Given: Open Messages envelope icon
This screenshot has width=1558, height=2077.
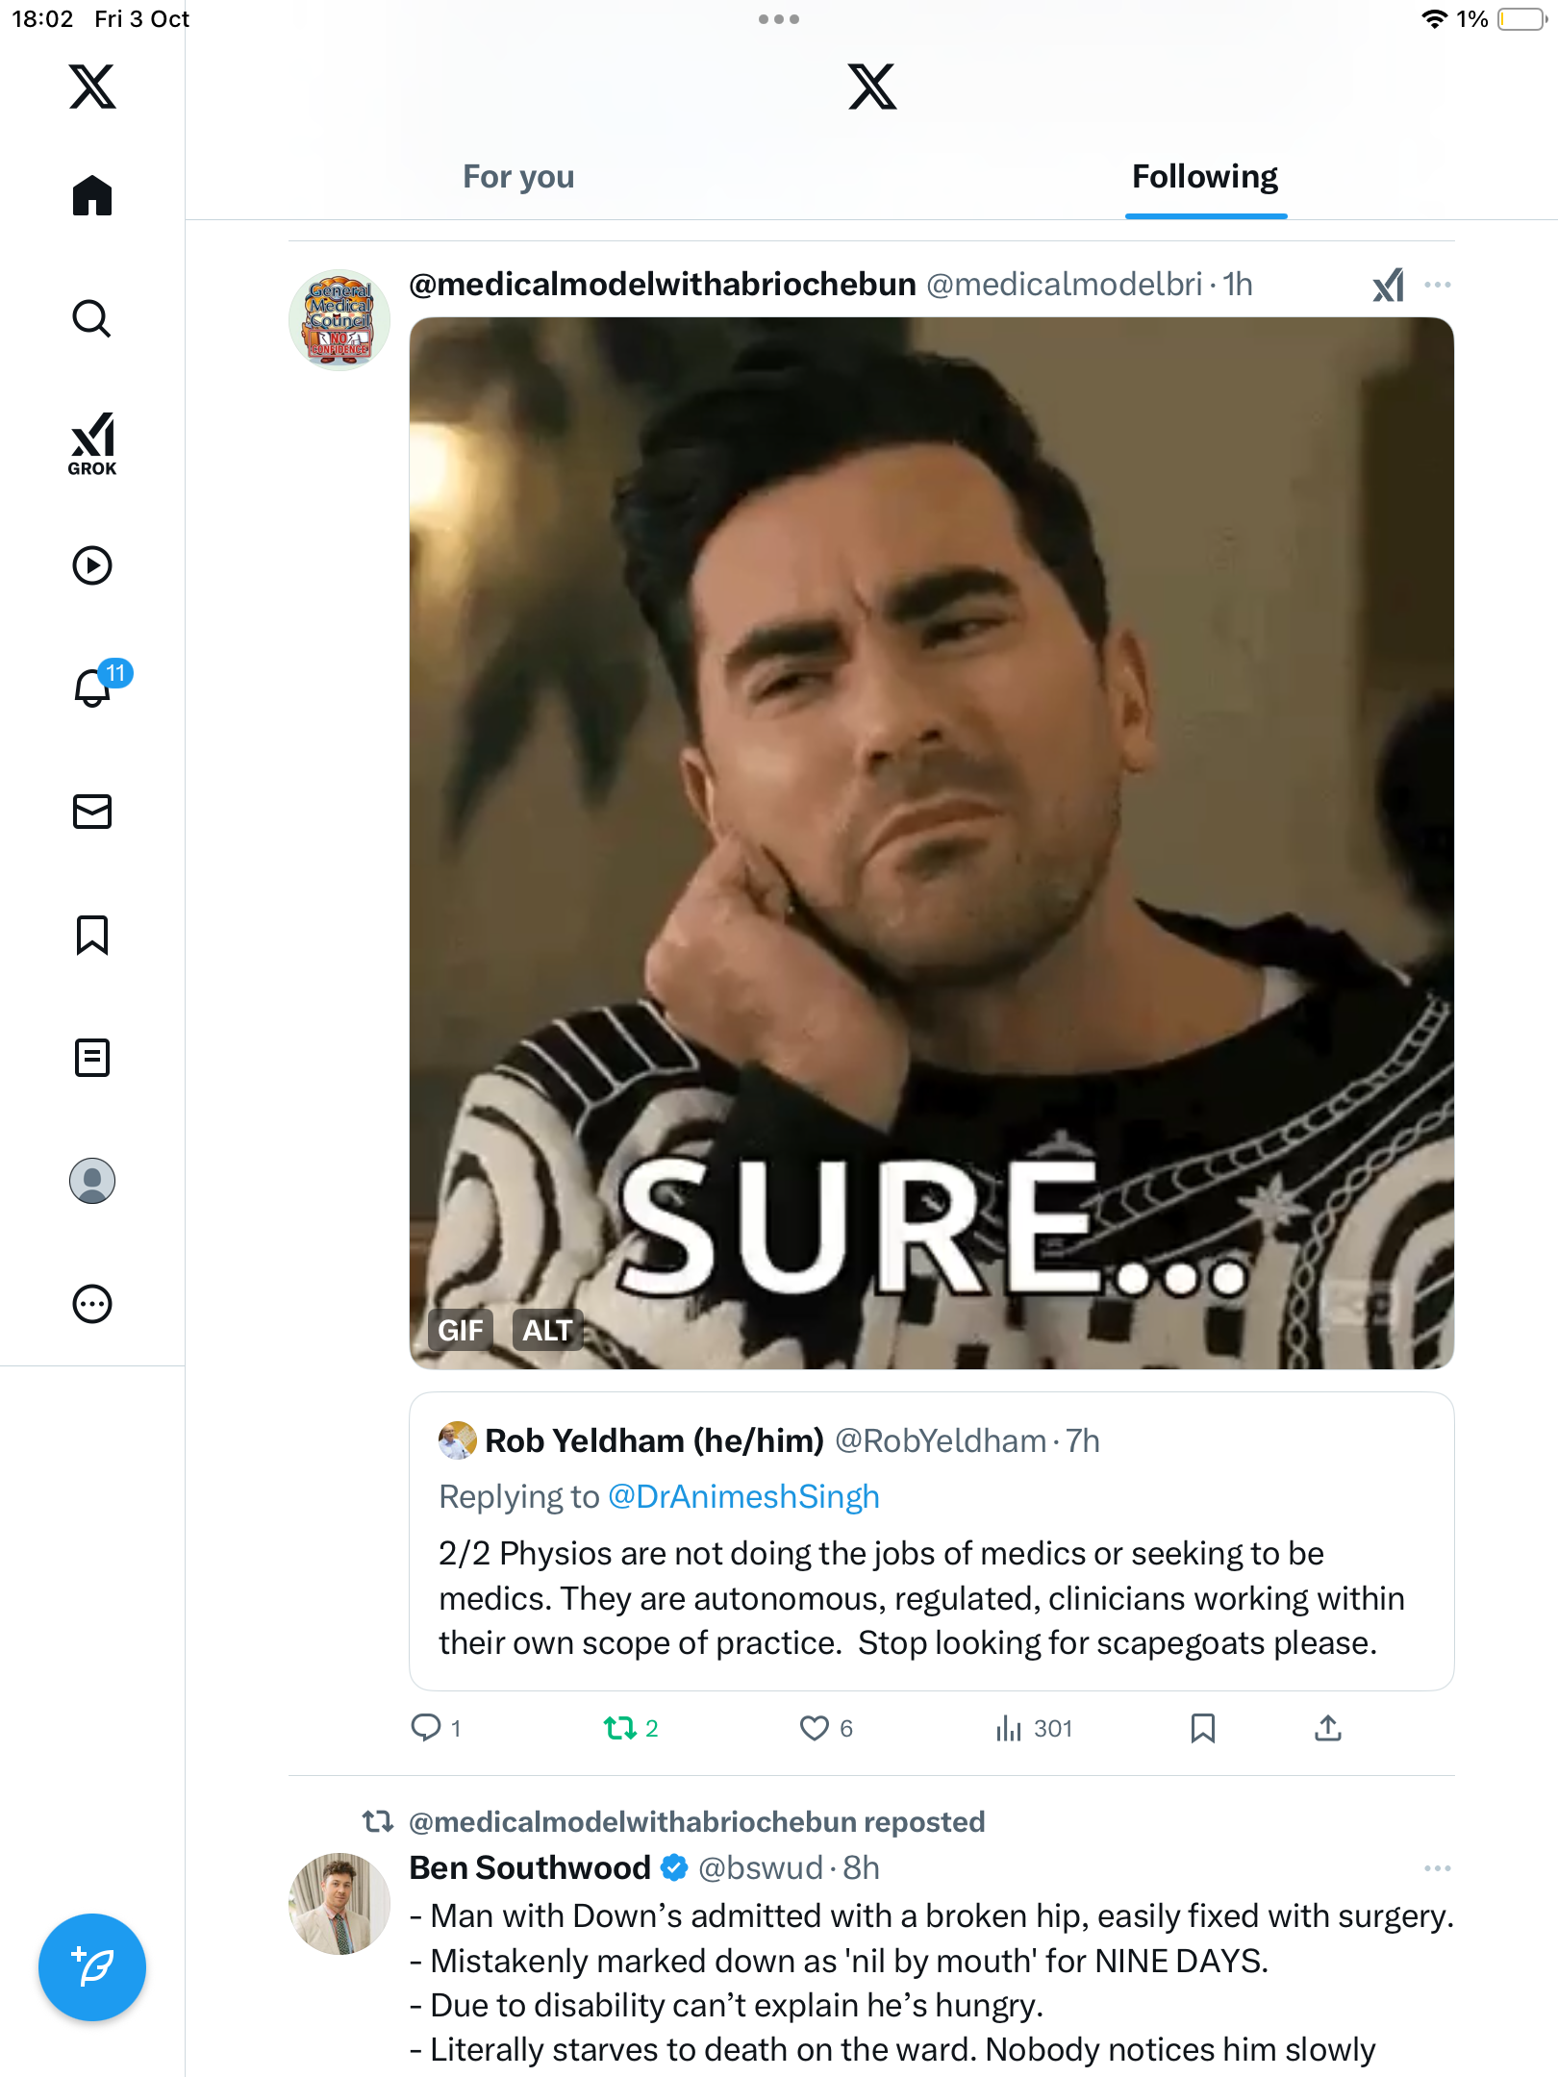Looking at the screenshot, I should pyautogui.click(x=92, y=812).
